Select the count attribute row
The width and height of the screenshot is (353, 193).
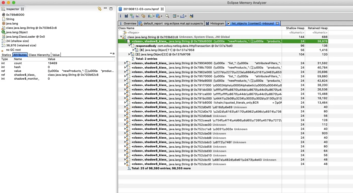pyautogui.click(x=58, y=63)
